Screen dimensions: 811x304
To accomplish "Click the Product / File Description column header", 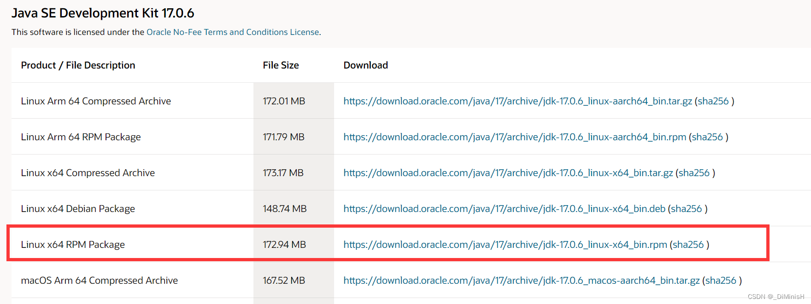I will click(x=78, y=65).
